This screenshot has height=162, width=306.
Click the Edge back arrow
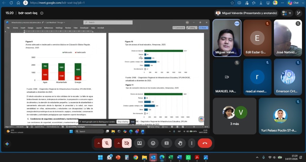pos(4,3)
